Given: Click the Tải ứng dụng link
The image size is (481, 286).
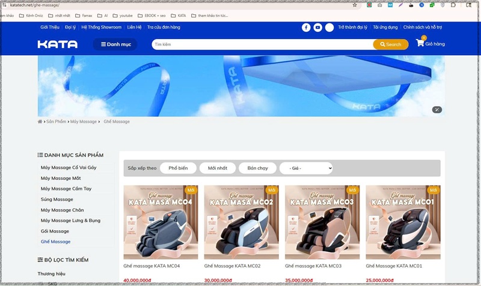Looking at the screenshot, I should coord(385,27).
